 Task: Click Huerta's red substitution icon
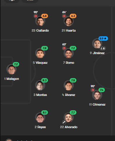pos(64,16)
